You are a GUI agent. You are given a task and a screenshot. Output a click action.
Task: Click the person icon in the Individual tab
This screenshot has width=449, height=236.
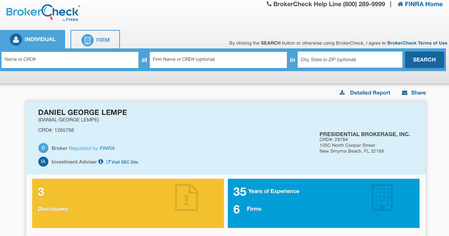(16, 39)
